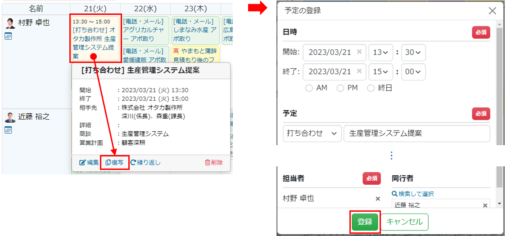Click the end date field 2023/03/21

click(x=335, y=72)
